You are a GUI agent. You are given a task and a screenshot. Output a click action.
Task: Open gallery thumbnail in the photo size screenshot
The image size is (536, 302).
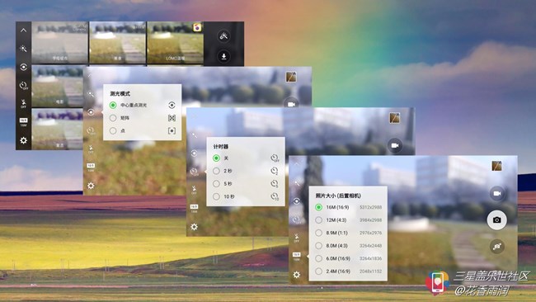pos(496,166)
